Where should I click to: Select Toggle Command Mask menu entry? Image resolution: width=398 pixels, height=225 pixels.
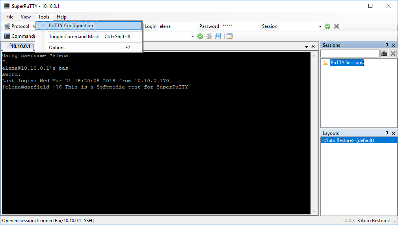(89, 37)
